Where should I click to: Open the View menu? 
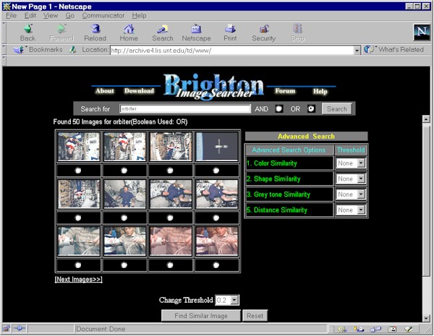coord(51,15)
